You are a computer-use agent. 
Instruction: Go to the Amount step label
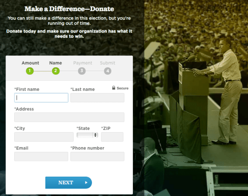pyautogui.click(x=30, y=63)
